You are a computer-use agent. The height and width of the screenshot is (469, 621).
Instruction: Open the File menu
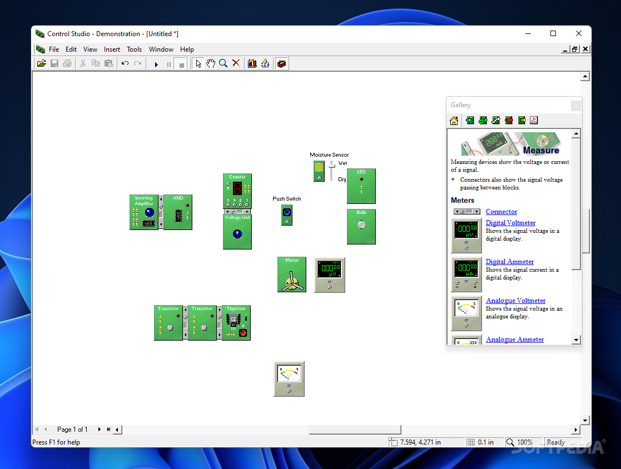click(x=54, y=49)
